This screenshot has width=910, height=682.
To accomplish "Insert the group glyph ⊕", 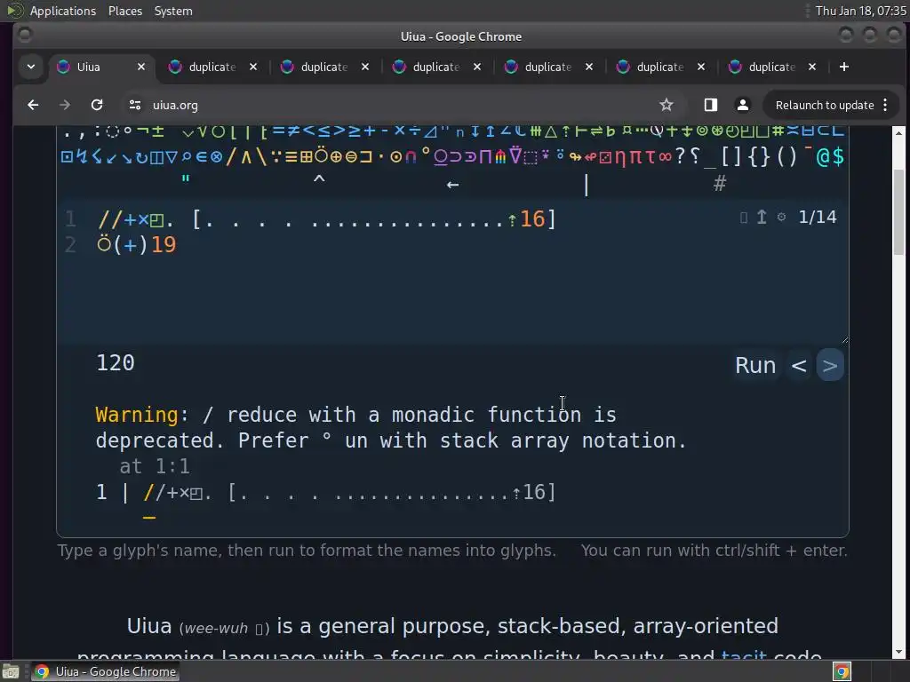I will click(336, 157).
